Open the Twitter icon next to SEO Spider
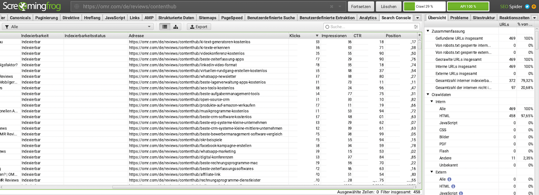 (x=527, y=7)
